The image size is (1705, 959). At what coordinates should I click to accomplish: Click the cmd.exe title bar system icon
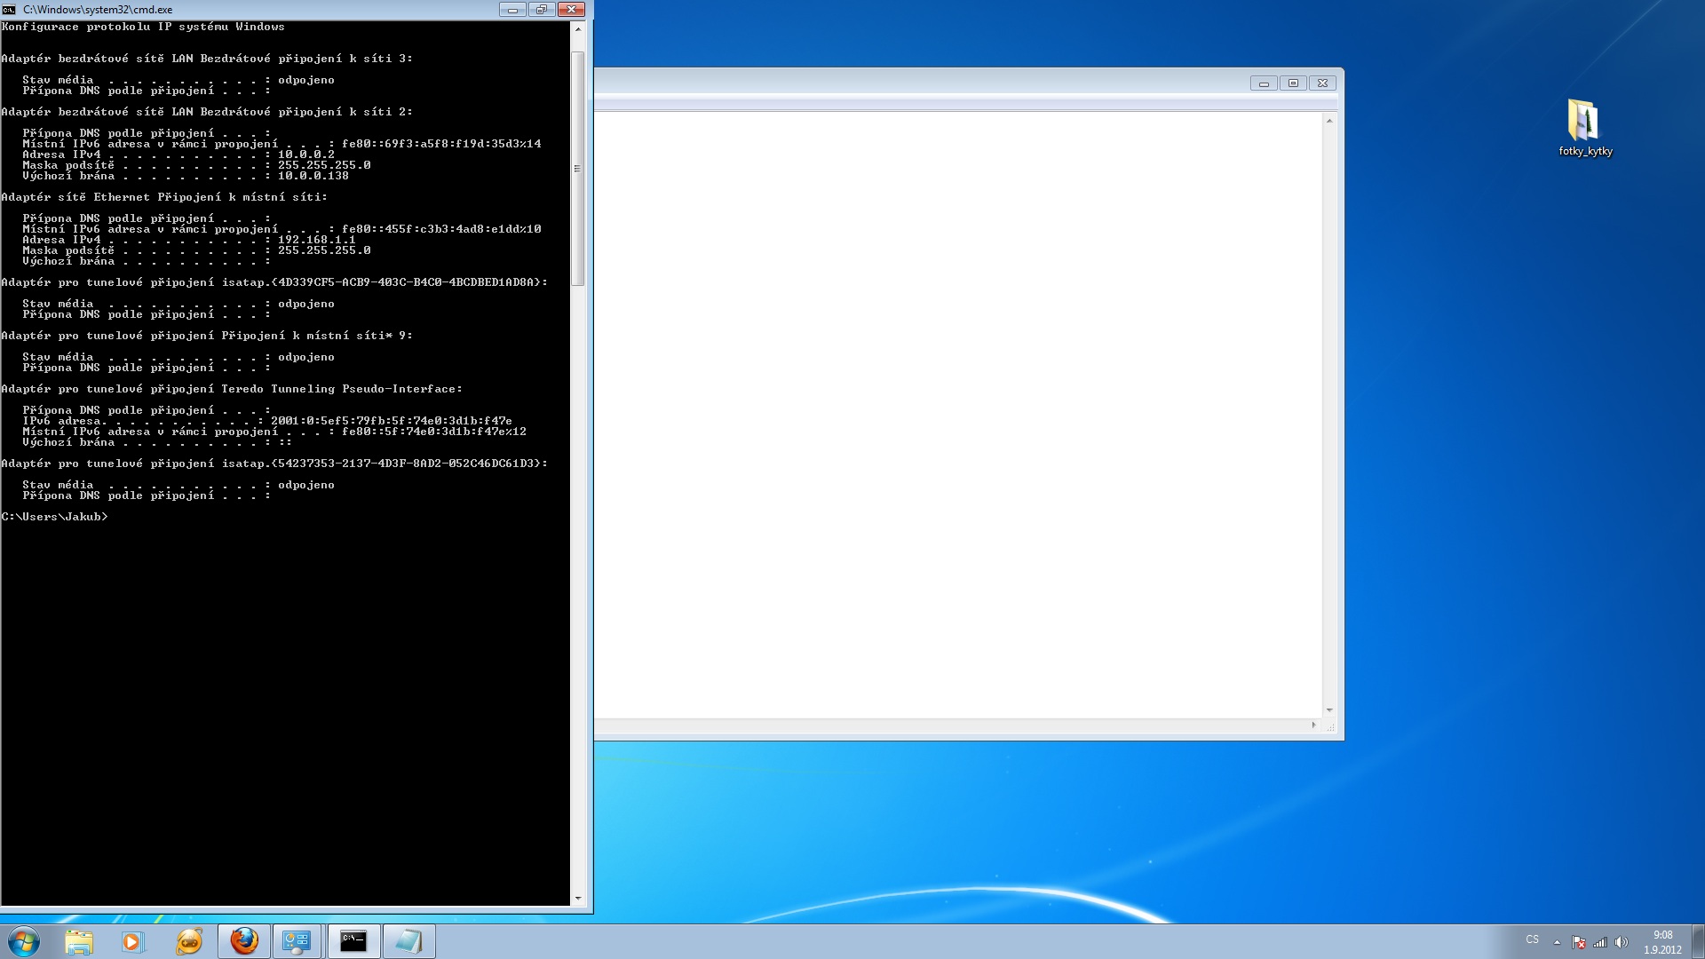9,10
